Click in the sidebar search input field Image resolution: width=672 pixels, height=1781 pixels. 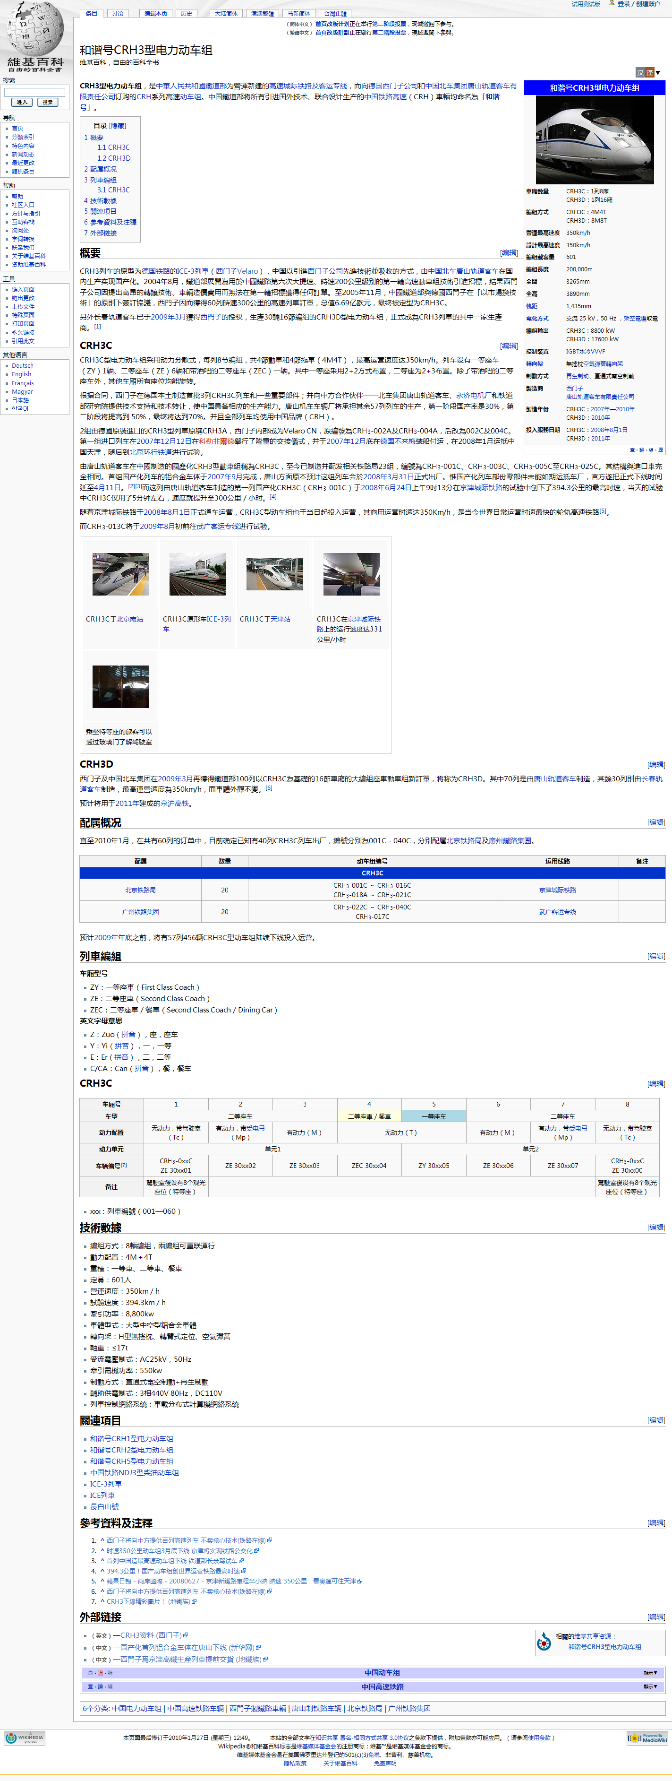click(x=34, y=92)
